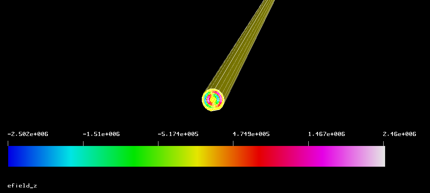Click the 4.749e+005 scale label
The height and width of the screenshot is (193, 430).
251,134
